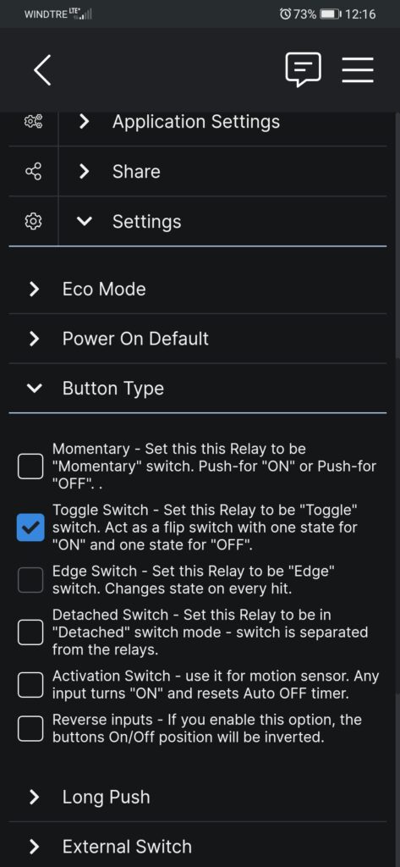
Task: Enable the Momentary button type checkbox
Action: click(30, 467)
